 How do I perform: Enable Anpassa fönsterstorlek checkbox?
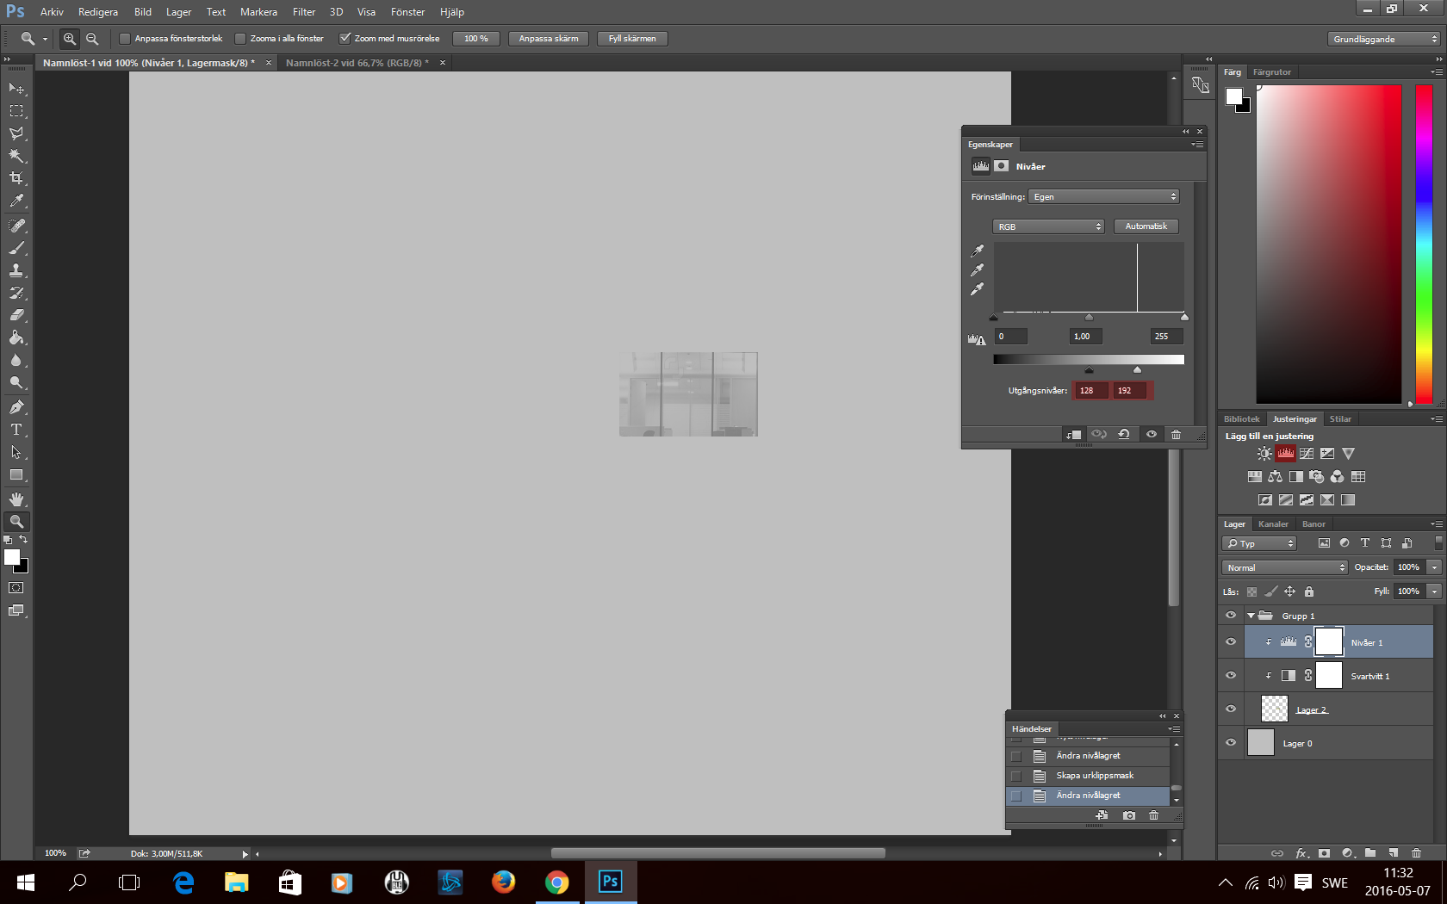coord(125,39)
